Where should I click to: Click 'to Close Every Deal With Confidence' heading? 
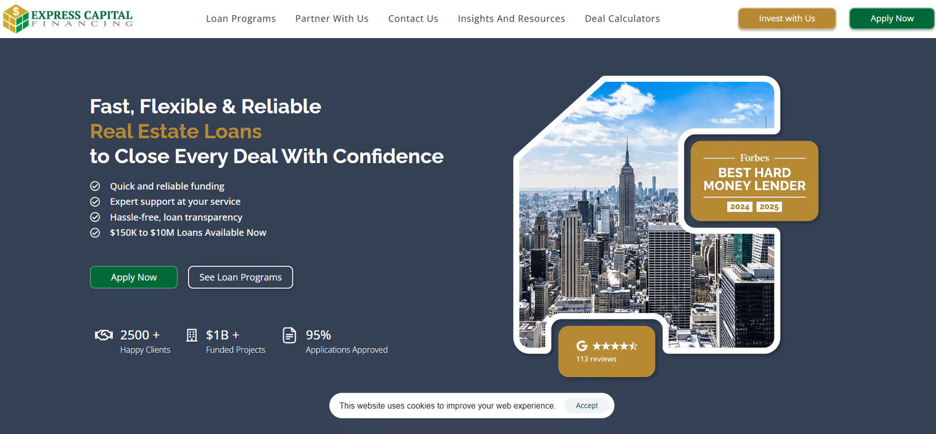coord(267,156)
